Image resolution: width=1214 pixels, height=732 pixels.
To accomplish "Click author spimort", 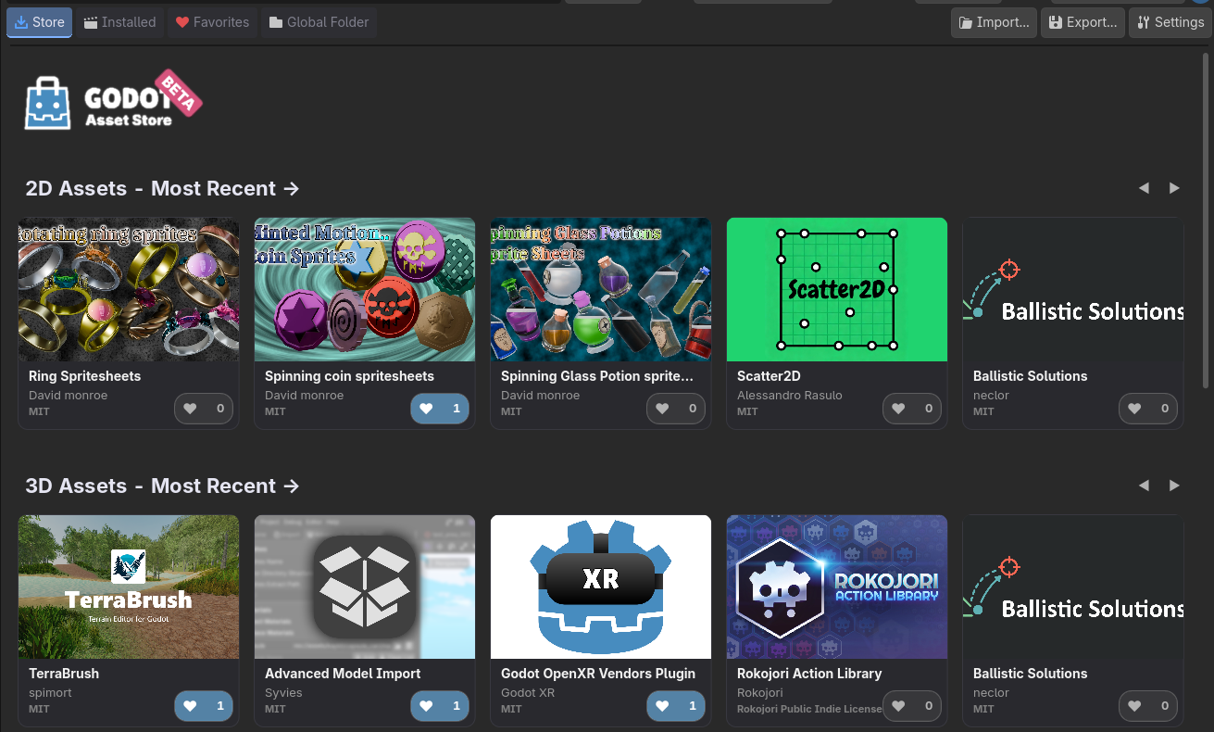I will tap(50, 692).
